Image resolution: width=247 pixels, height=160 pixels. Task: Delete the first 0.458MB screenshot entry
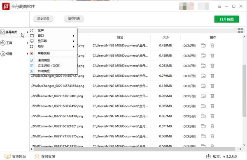click(212, 46)
